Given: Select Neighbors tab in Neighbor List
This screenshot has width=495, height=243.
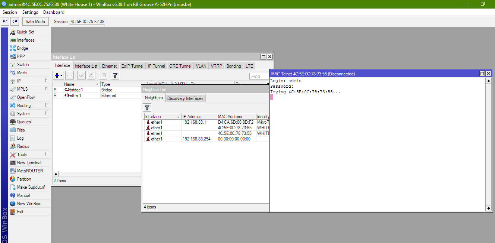Looking at the screenshot, I should click(154, 98).
